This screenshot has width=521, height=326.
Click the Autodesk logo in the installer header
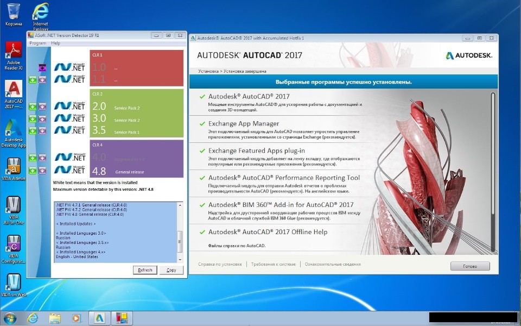pos(469,55)
